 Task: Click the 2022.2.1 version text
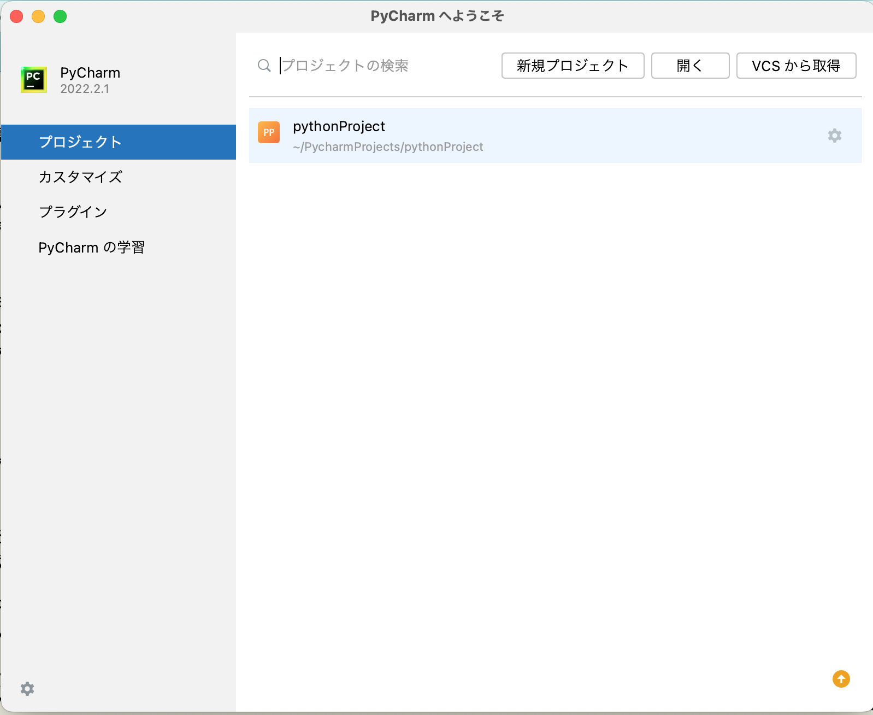click(85, 89)
